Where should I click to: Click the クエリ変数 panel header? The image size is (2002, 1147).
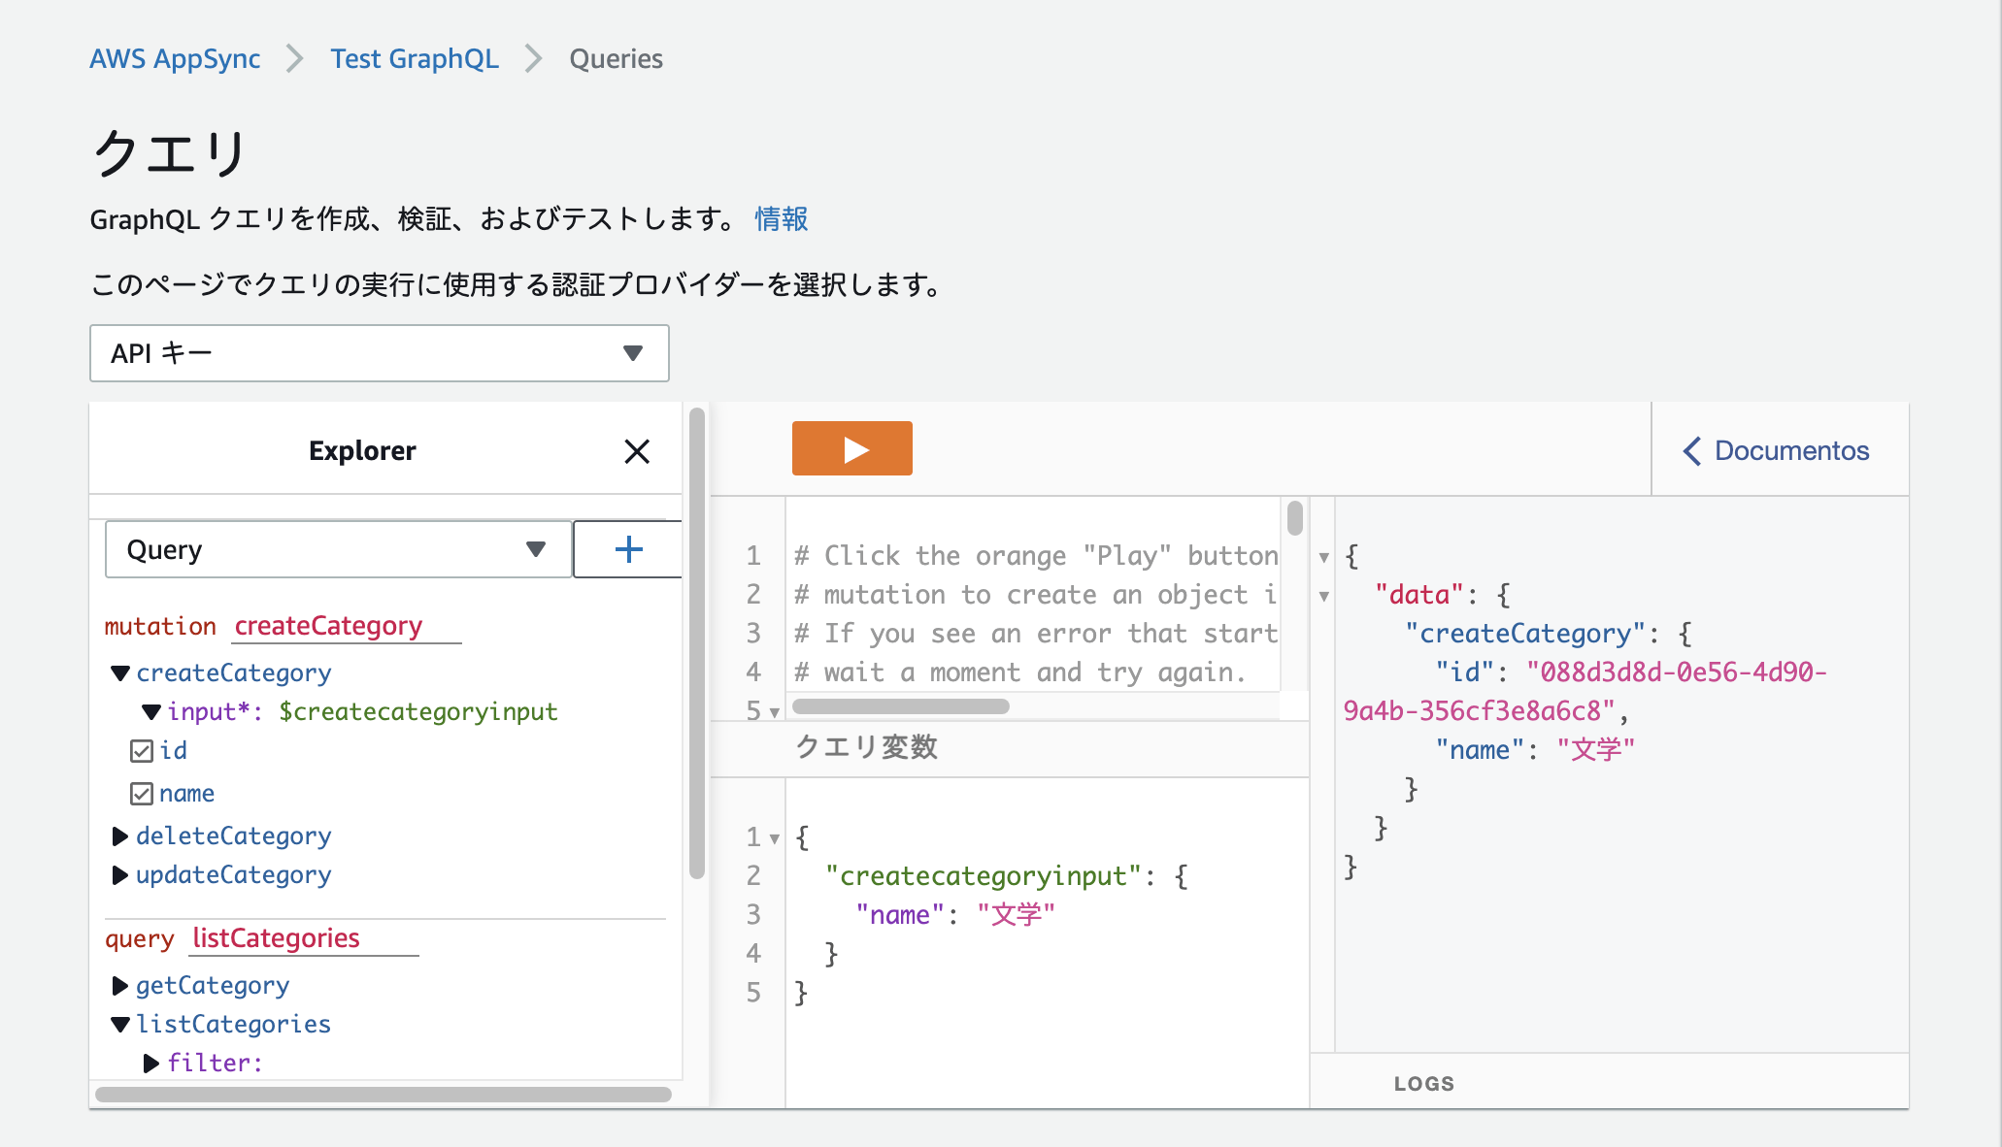866,747
